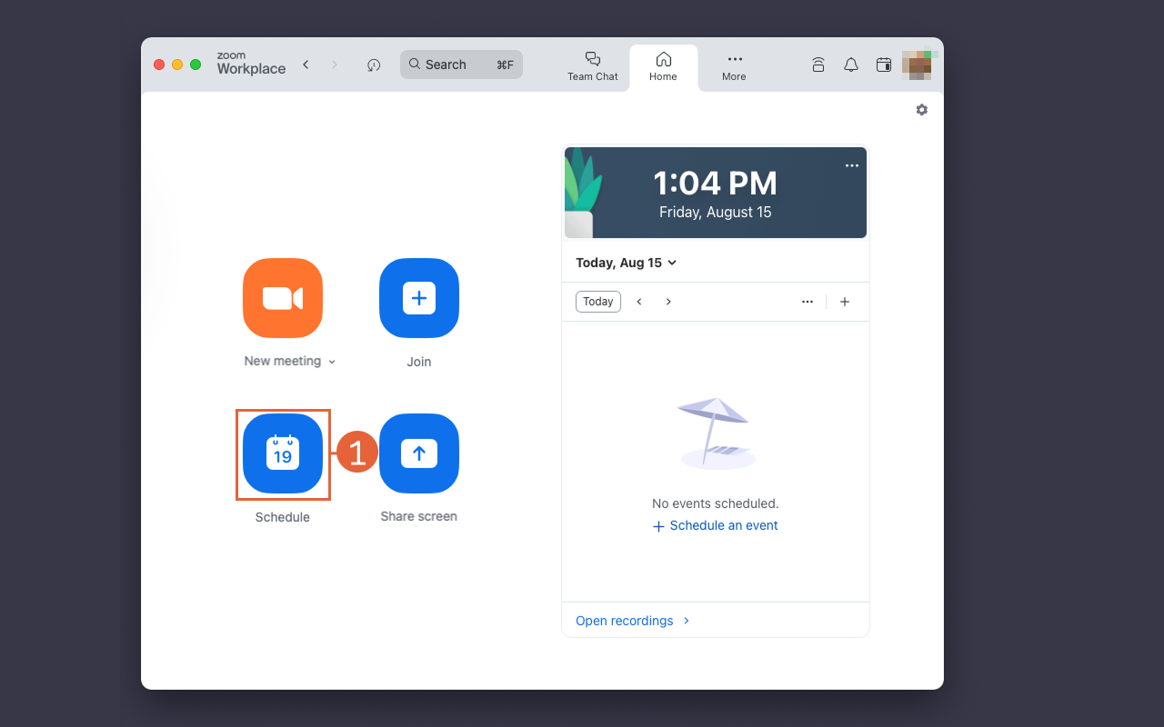This screenshot has width=1164, height=727.
Task: Click the Share screen icon
Action: coord(418,453)
